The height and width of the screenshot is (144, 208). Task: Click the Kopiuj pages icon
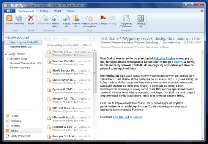click(x=112, y=18)
